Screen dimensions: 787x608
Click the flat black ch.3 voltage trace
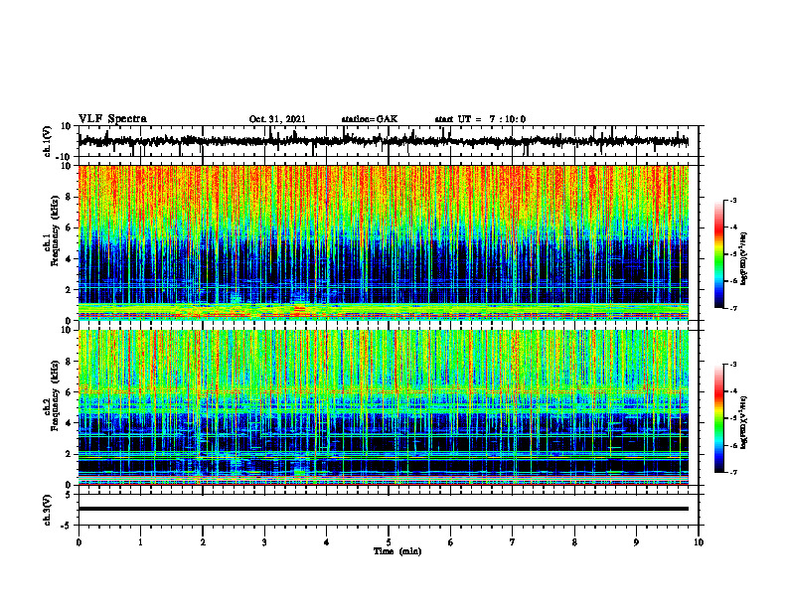pos(384,509)
